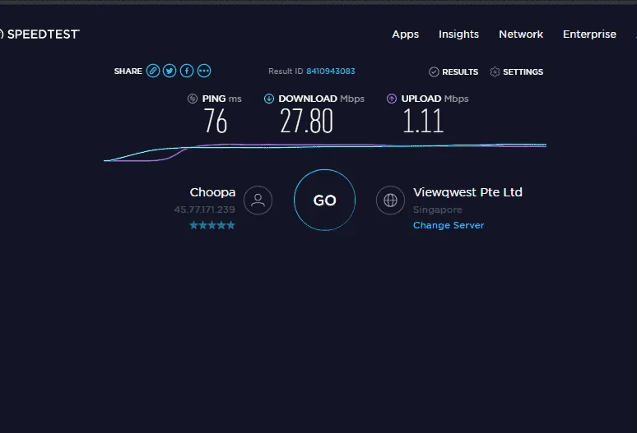Click the Results checkmark icon
This screenshot has width=637, height=433.
click(434, 71)
